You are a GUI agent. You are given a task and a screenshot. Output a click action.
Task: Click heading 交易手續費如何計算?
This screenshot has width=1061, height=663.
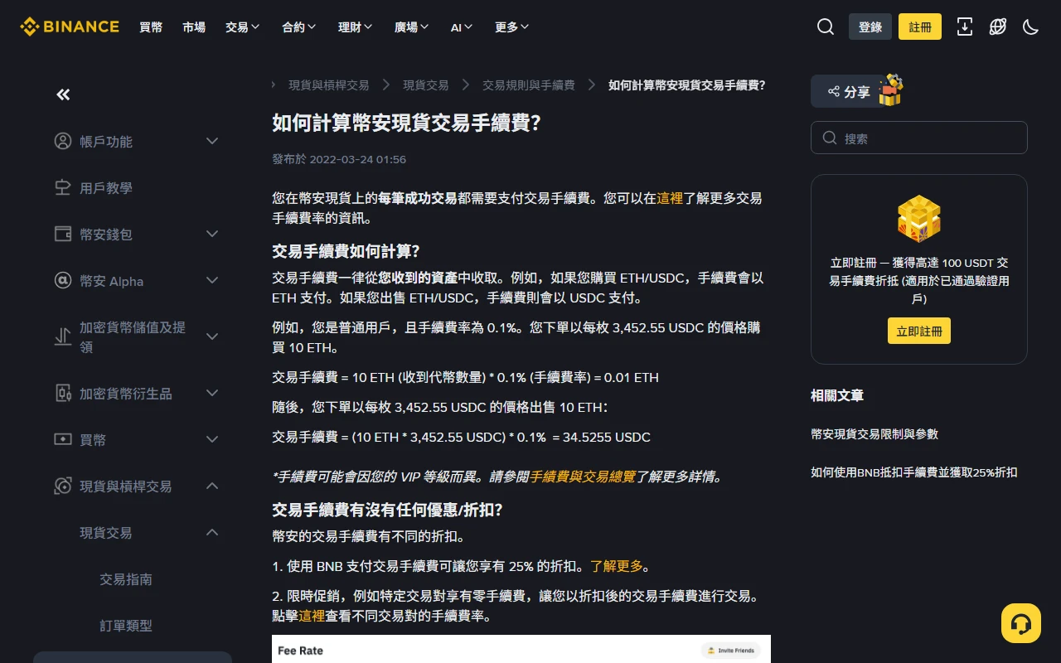click(346, 251)
